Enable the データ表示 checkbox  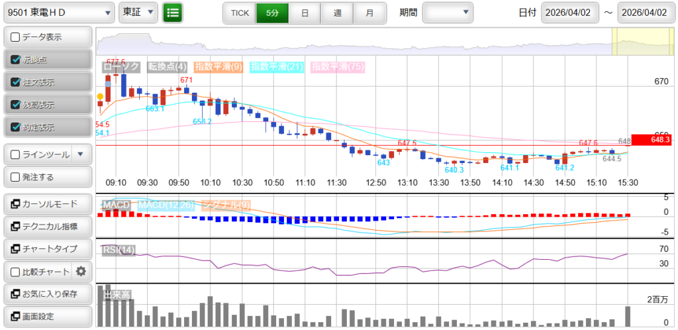click(16, 37)
